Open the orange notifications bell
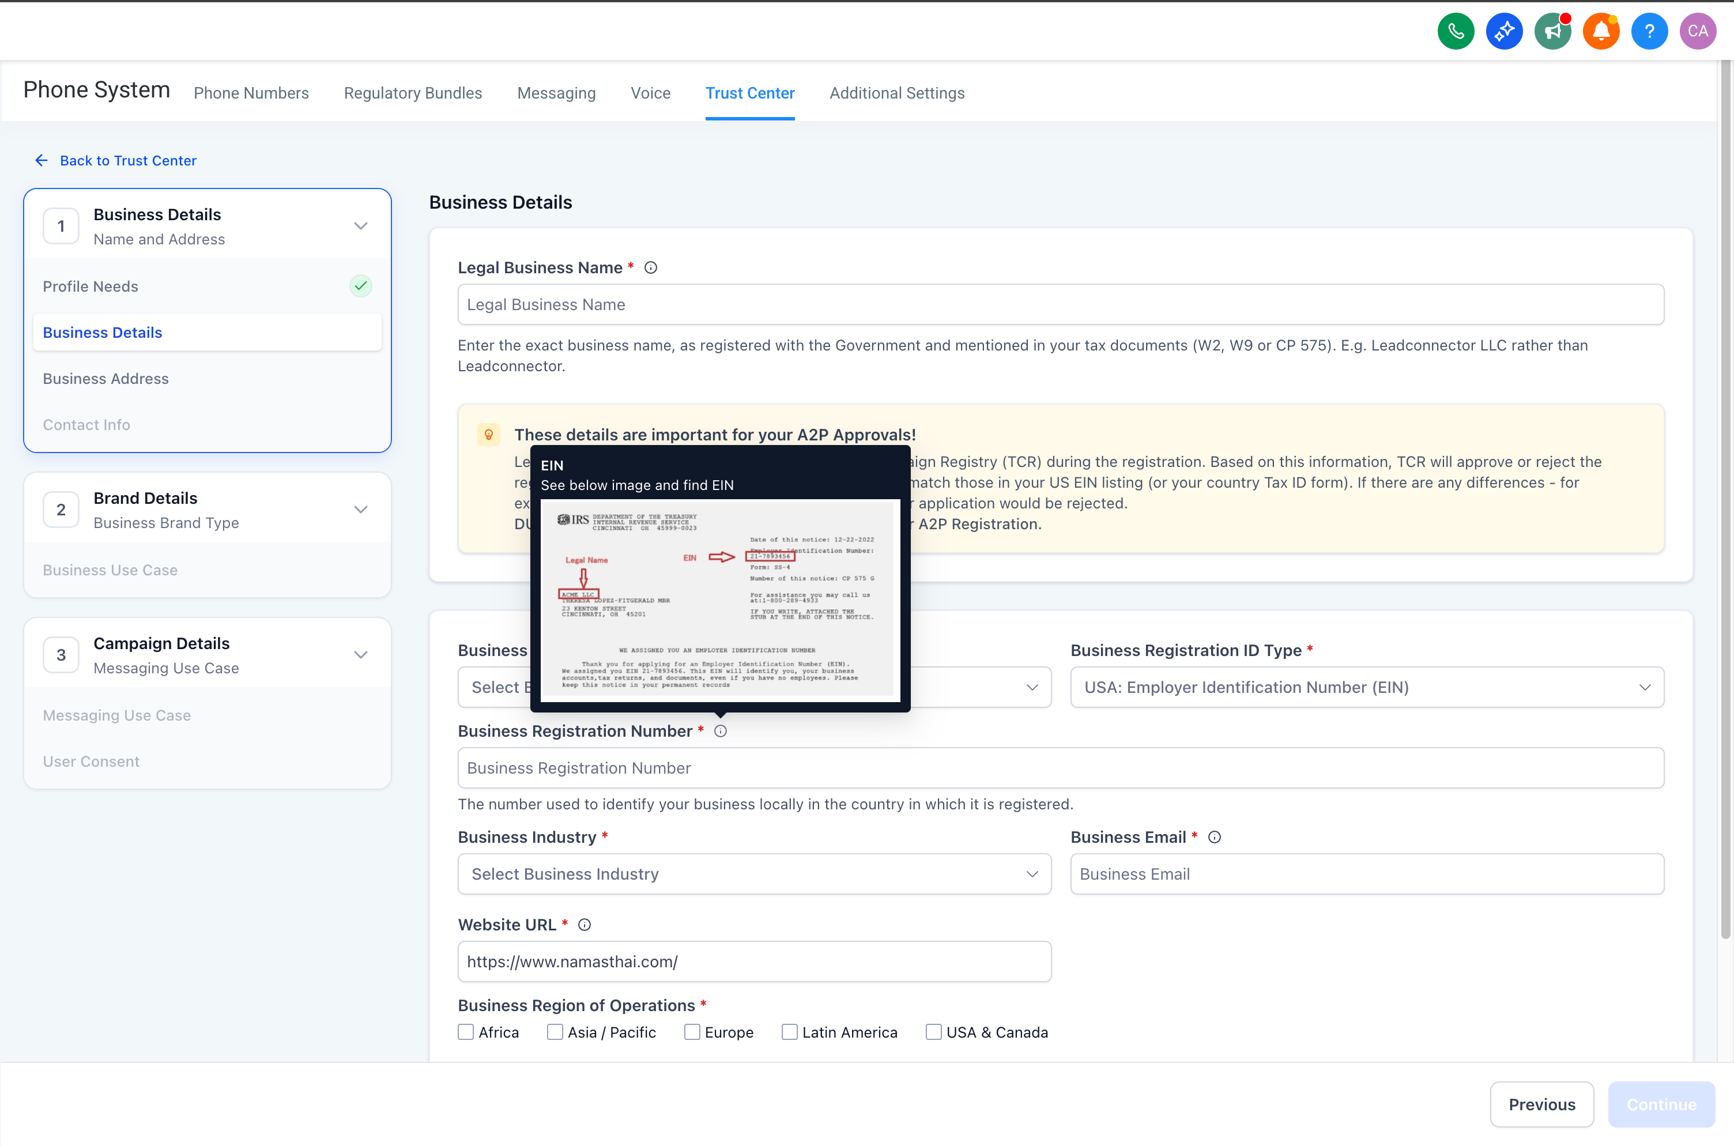The width and height of the screenshot is (1734, 1146). (1600, 32)
